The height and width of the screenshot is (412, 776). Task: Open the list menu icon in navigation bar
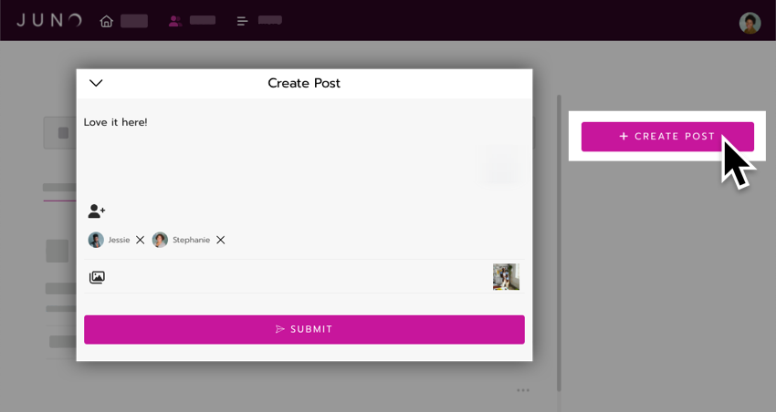coord(242,21)
